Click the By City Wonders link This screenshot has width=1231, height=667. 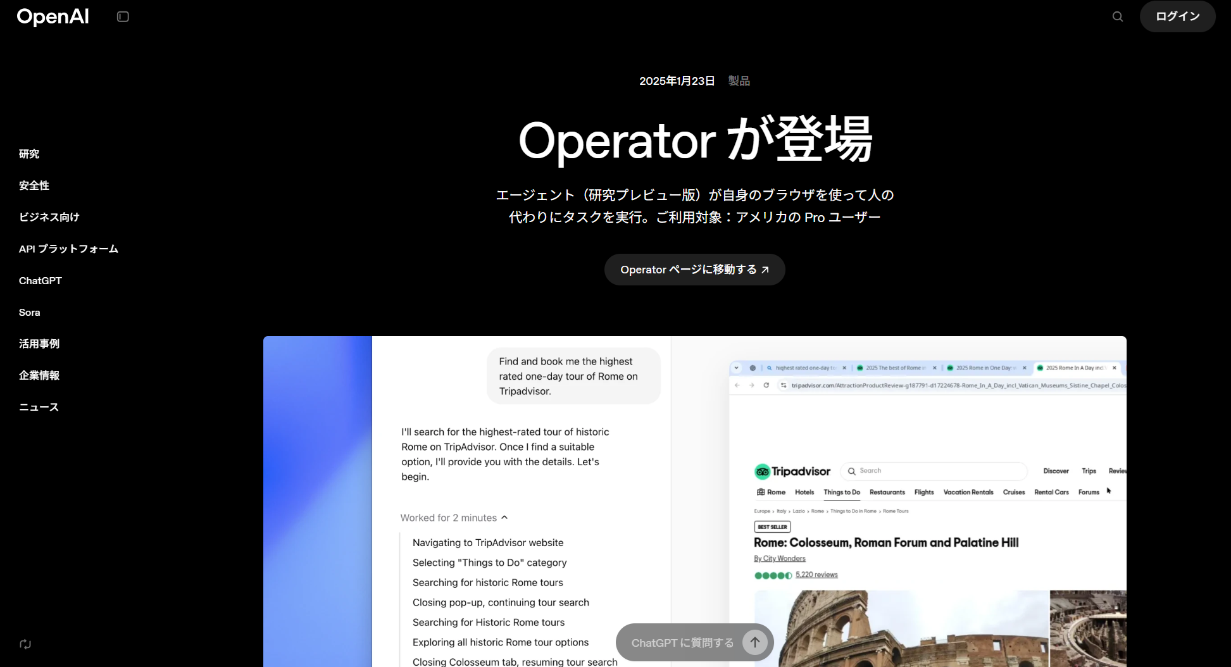[x=780, y=559]
